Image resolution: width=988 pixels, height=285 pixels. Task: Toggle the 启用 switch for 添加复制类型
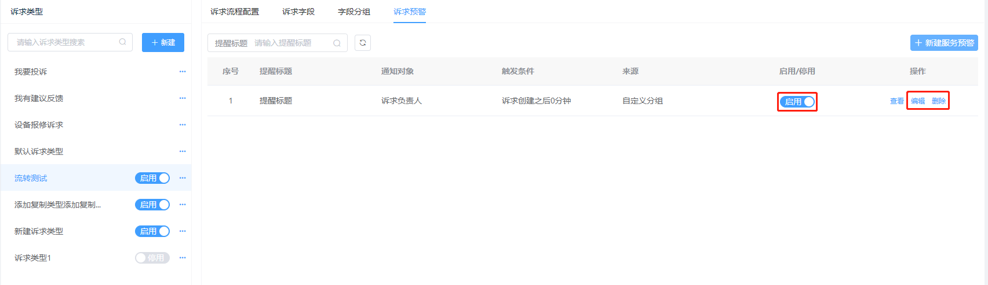click(152, 205)
